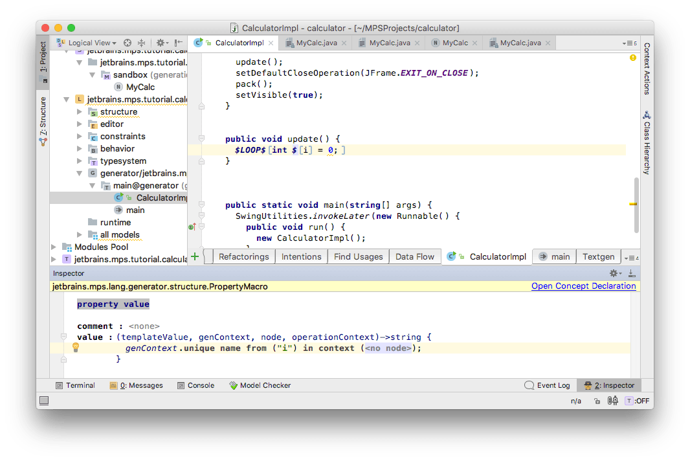Switch to the Textgen tab
Viewport: 690px width, 461px height.
click(597, 256)
